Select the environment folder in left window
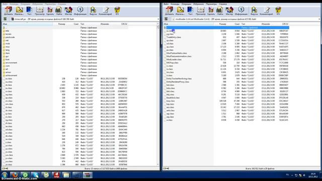Screen dimensions: 322x181 (x=11, y=62)
